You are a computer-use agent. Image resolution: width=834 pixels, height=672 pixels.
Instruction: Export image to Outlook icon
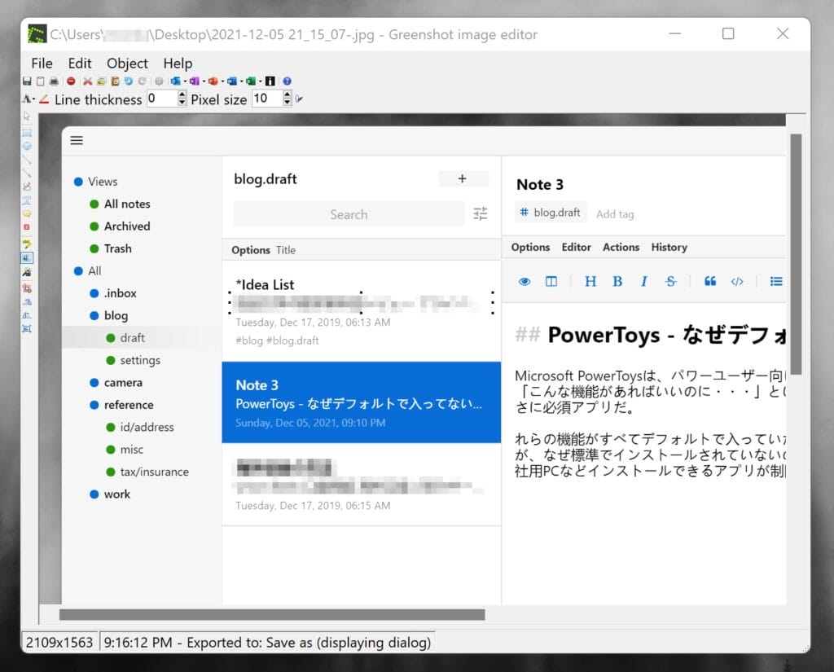(175, 81)
